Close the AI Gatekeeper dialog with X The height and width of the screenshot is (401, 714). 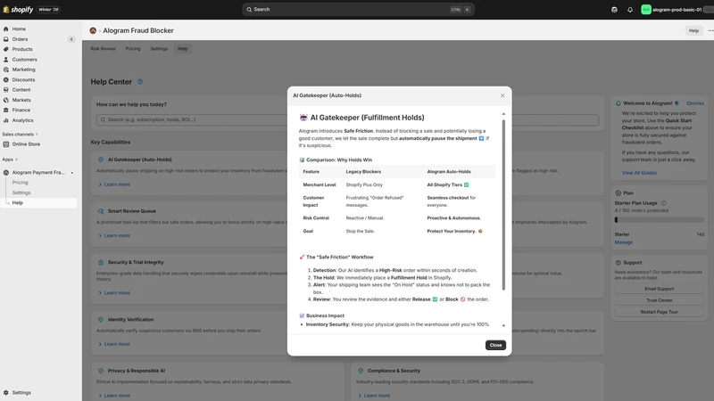point(502,95)
